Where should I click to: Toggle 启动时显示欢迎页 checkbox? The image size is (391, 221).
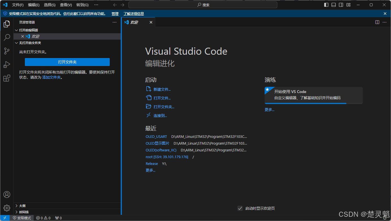pos(240,208)
